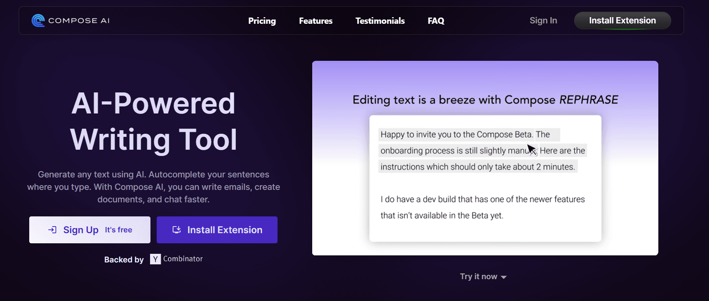Click the Sign In link
Image resolution: width=709 pixels, height=301 pixels.
click(x=543, y=20)
